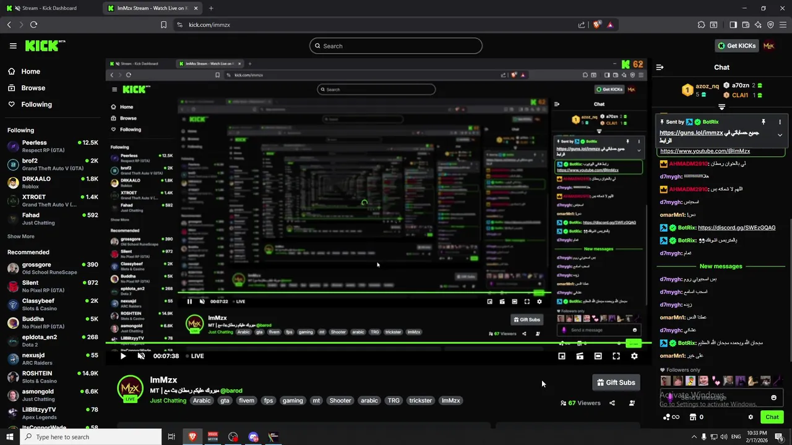Unpin the pinned message pin icon

[x=764, y=122]
